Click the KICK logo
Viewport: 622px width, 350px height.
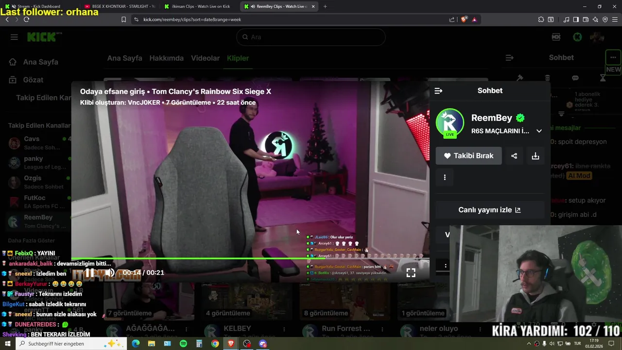coord(41,37)
